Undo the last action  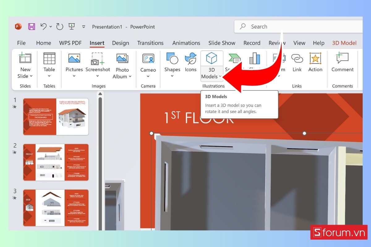pyautogui.click(x=43, y=27)
